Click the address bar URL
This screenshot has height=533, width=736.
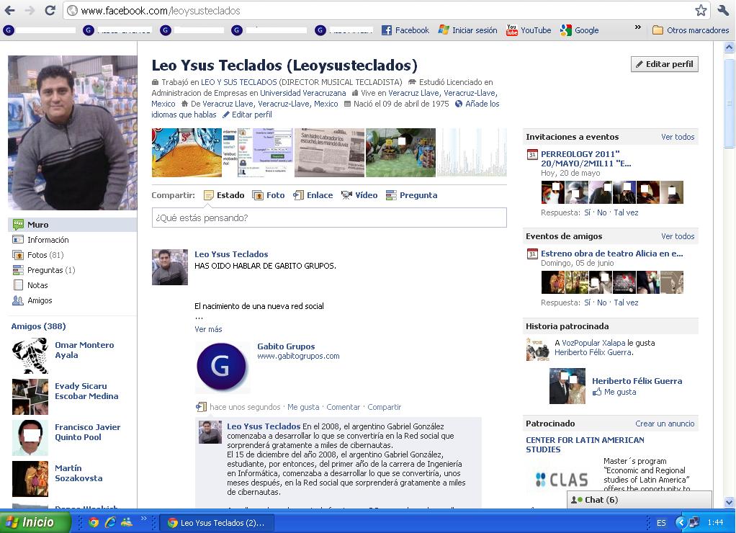pos(161,10)
